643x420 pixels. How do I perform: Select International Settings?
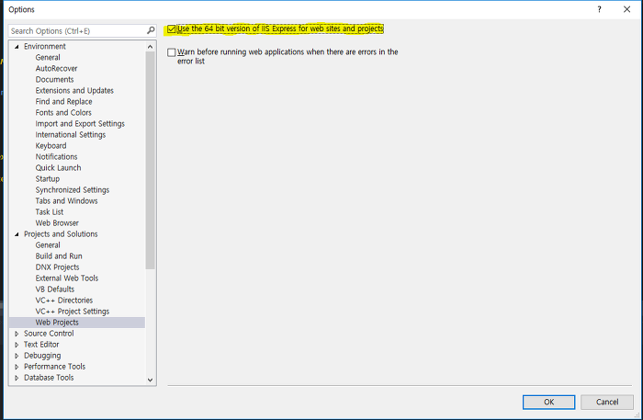(x=70, y=135)
